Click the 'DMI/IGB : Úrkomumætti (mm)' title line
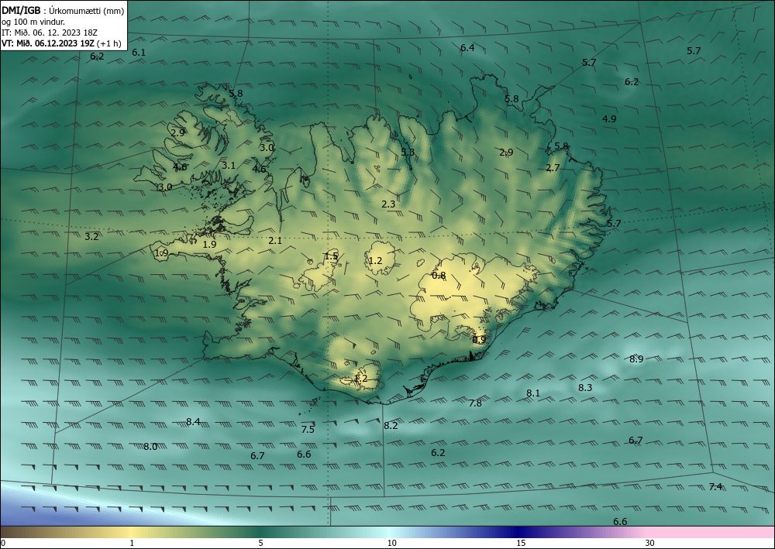The width and height of the screenshot is (775, 549). (63, 10)
